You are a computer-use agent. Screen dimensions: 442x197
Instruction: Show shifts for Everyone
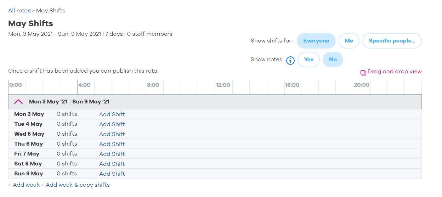pos(316,41)
